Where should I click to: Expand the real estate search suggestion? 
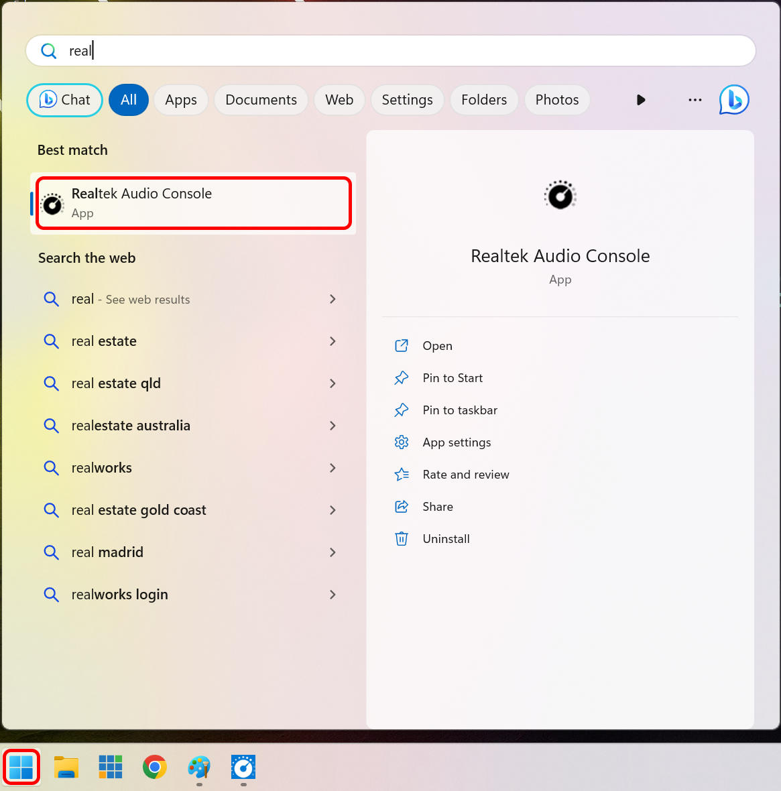tap(333, 341)
